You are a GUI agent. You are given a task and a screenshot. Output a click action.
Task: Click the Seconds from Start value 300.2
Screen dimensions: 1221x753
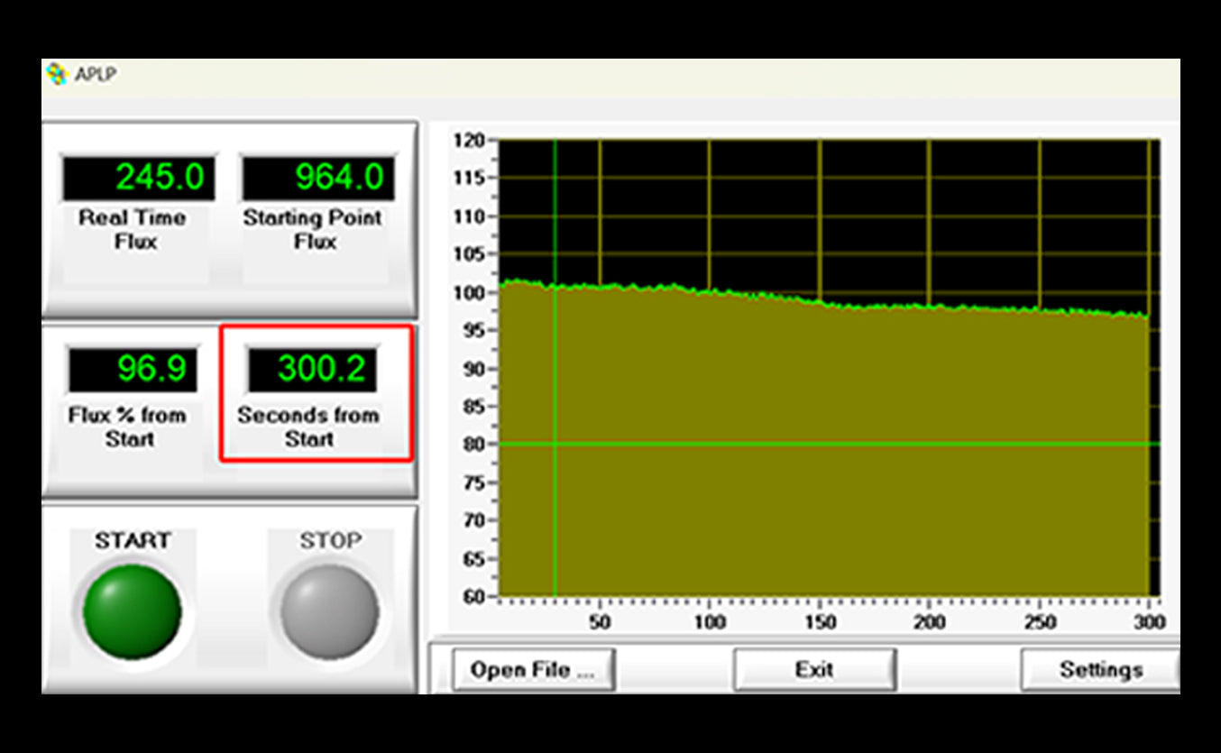[313, 369]
